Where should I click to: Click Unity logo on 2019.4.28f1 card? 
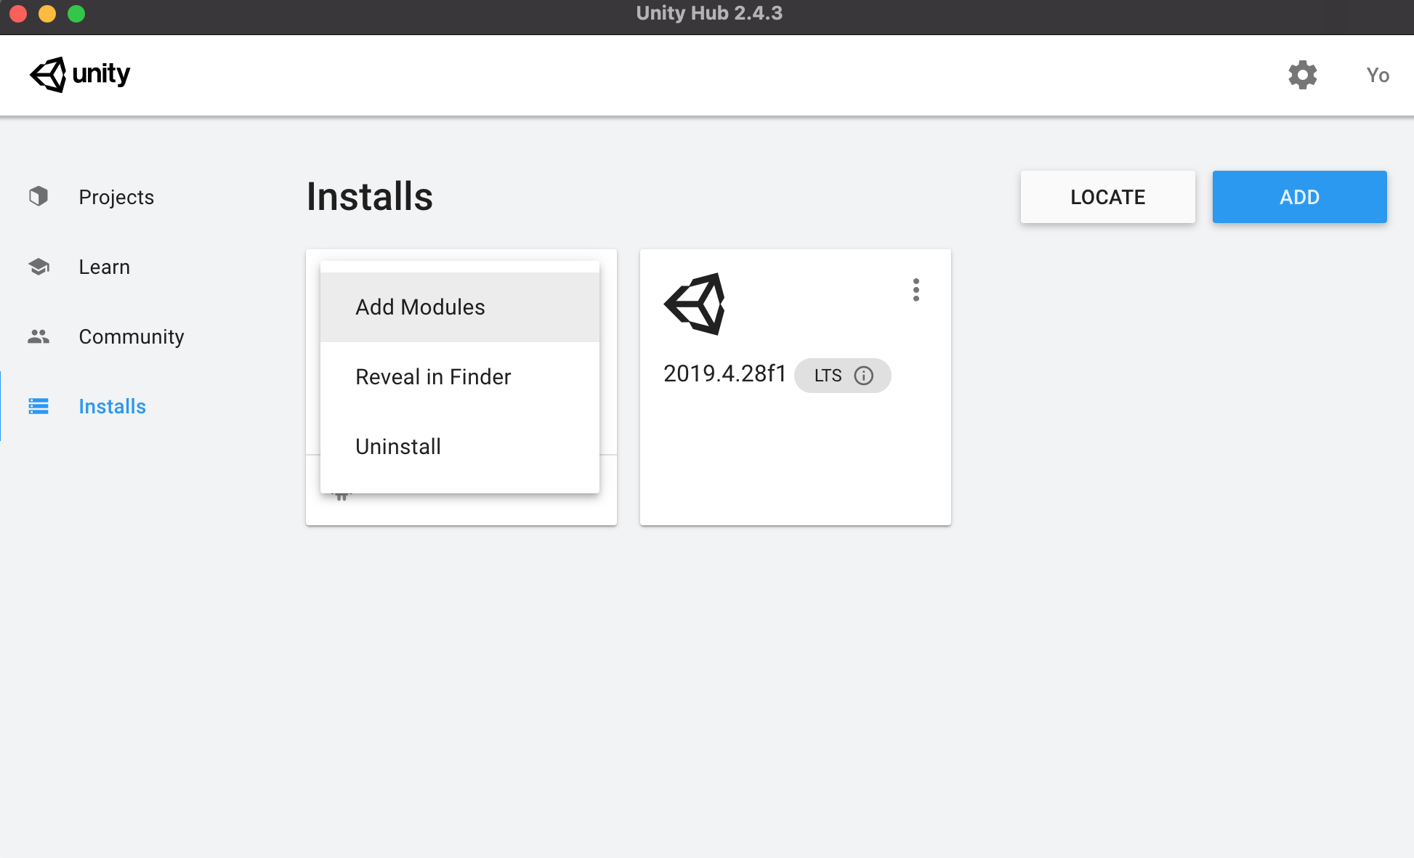coord(695,304)
